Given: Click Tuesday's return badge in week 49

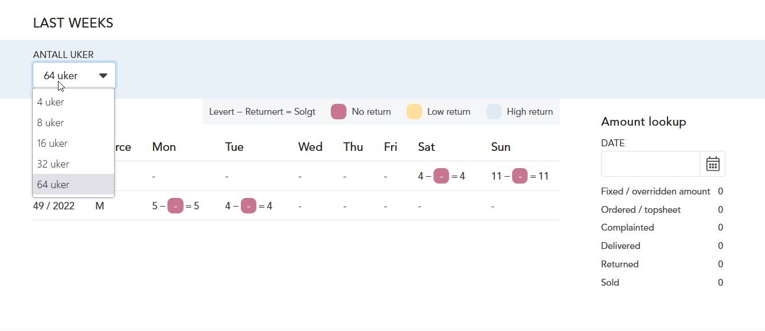Looking at the screenshot, I should click(x=248, y=205).
